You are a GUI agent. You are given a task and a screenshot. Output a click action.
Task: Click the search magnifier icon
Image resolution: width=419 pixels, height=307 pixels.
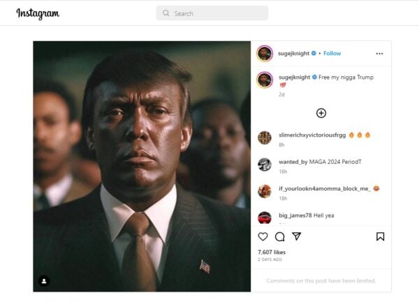[x=166, y=13]
